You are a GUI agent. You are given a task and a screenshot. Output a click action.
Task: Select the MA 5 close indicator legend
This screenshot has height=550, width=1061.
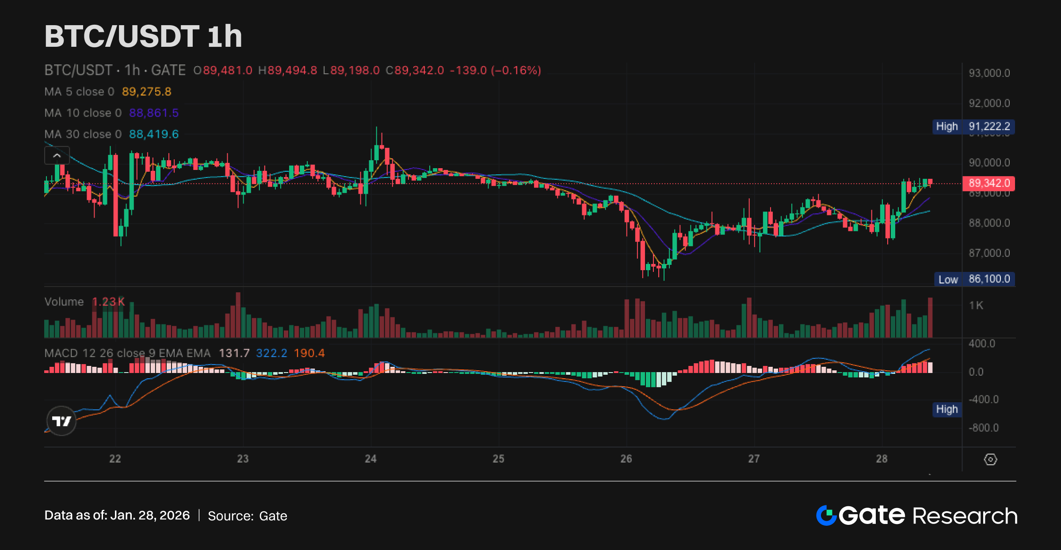pos(80,92)
